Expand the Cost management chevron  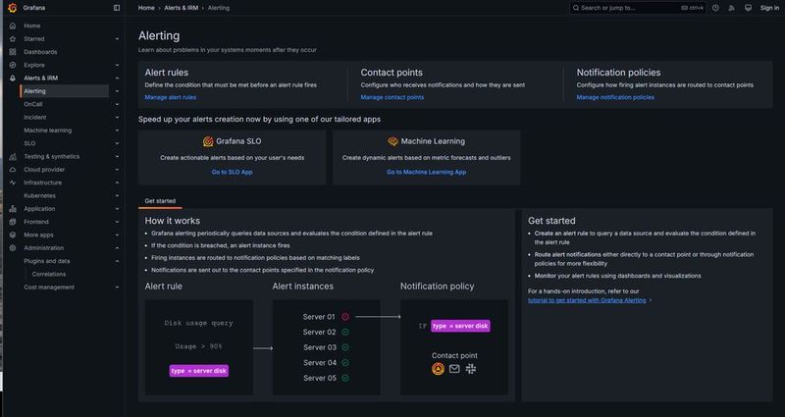(x=117, y=287)
